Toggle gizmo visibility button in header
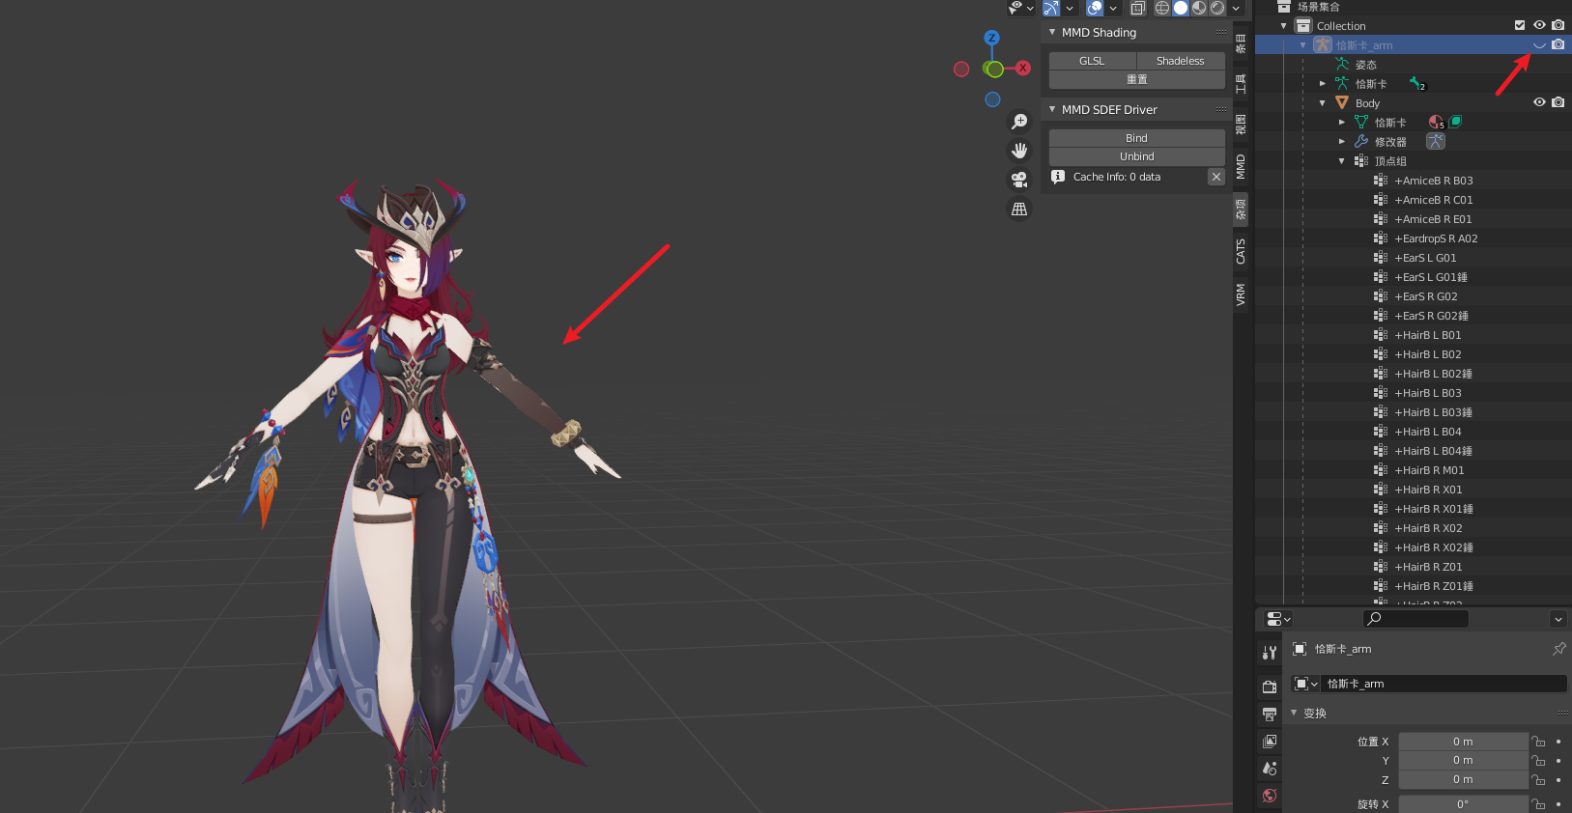 [1051, 8]
